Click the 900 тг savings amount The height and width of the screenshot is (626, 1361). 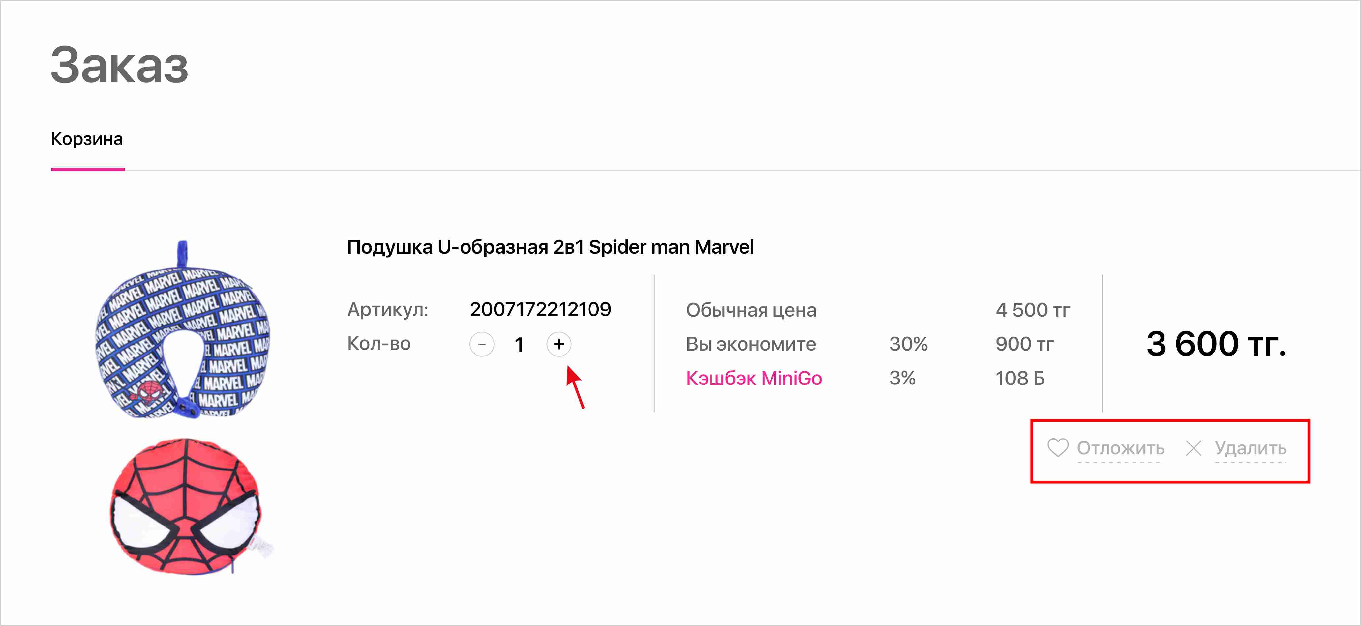(1024, 344)
